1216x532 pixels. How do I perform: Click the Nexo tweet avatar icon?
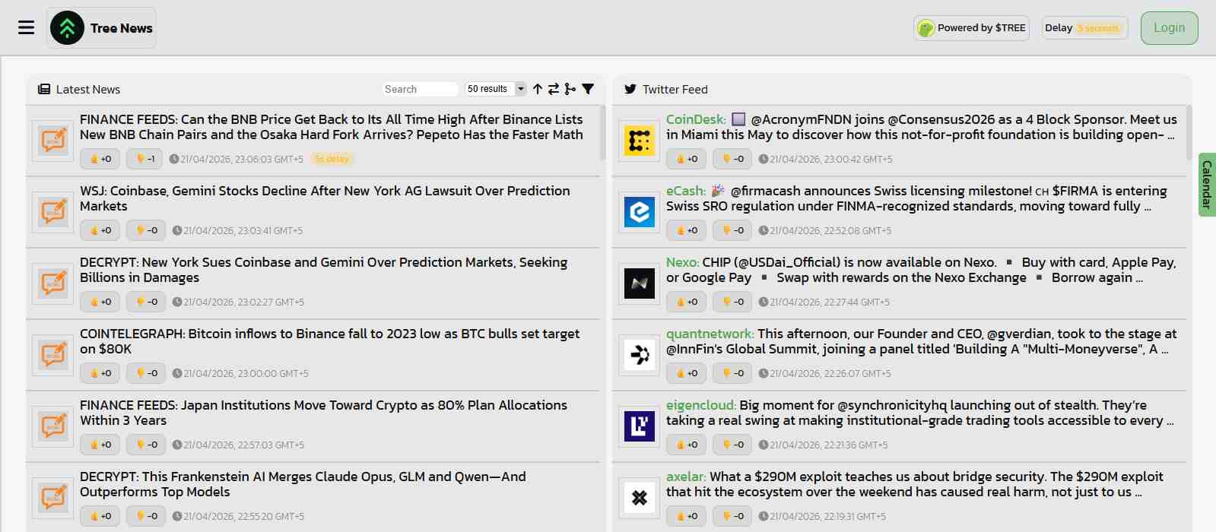pyautogui.click(x=640, y=283)
